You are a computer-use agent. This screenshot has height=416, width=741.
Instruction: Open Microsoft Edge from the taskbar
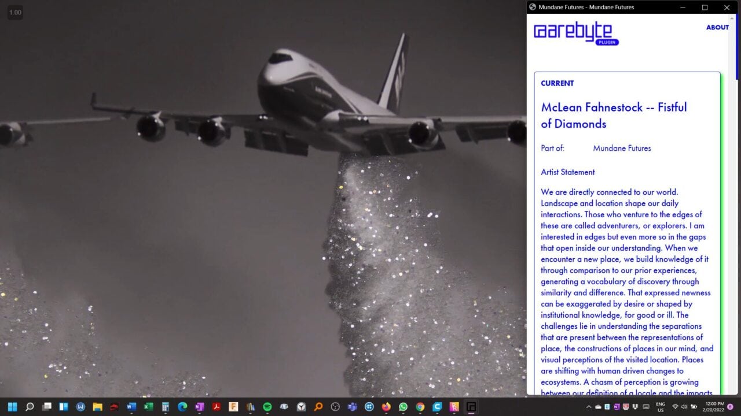click(182, 407)
